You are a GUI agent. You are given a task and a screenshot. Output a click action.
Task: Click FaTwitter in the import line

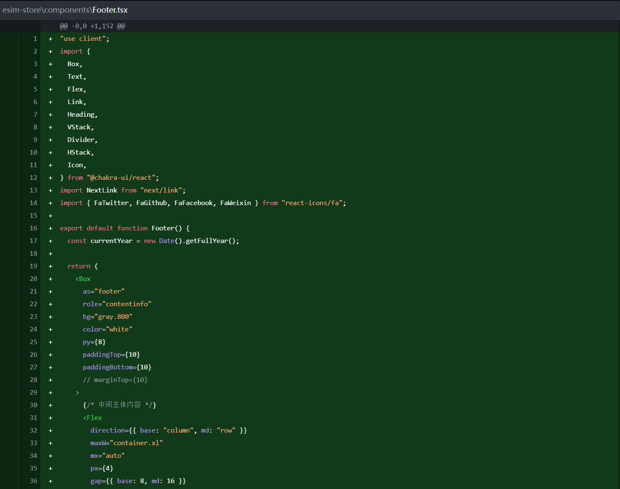(111, 203)
